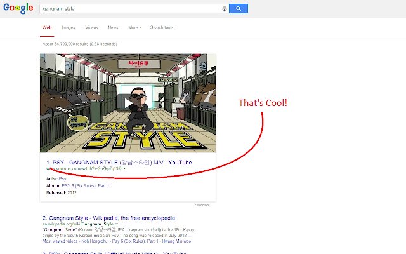406x254 pixels.
Task: Click 'About 84,700,000 results' text
Action: pyautogui.click(x=80, y=44)
